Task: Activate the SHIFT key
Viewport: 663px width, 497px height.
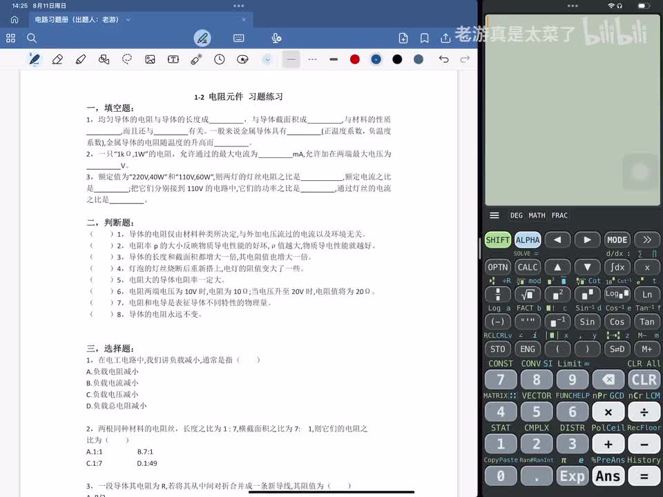Action: point(498,240)
